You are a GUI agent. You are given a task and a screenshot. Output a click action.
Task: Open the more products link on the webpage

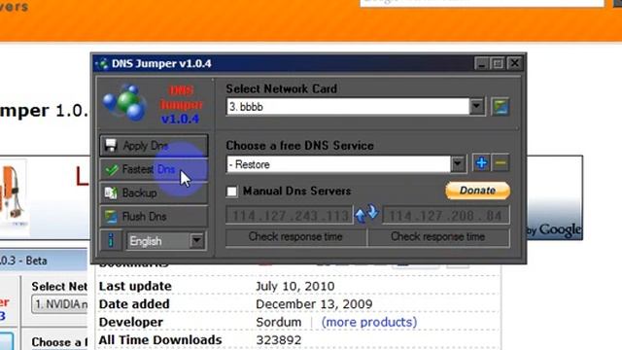point(369,322)
